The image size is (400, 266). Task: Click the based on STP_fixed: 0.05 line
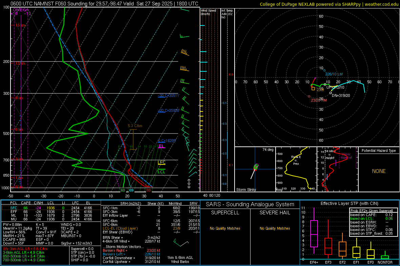372,233
